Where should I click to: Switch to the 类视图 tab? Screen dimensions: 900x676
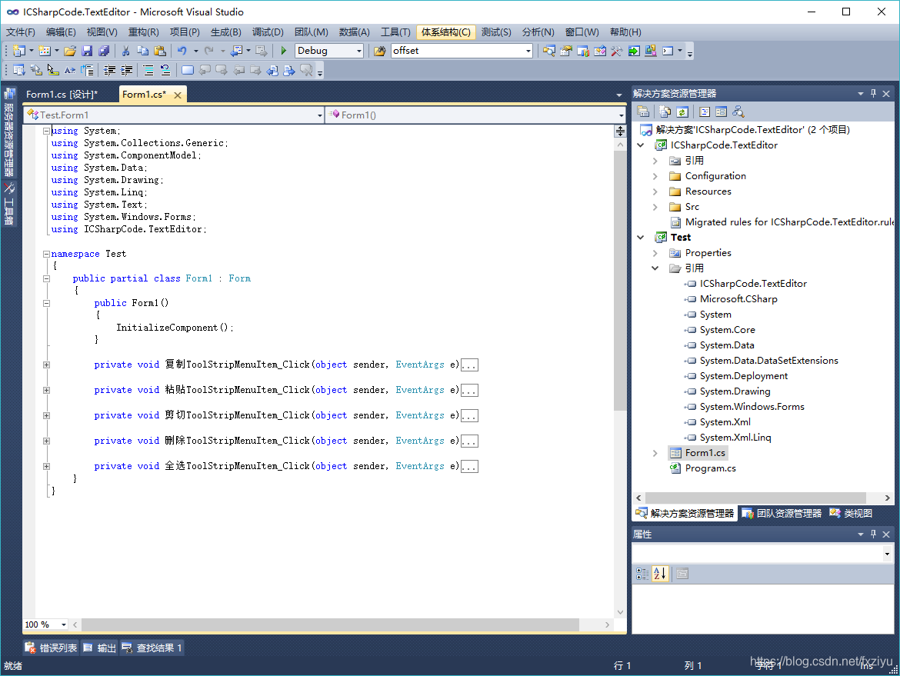click(x=852, y=514)
